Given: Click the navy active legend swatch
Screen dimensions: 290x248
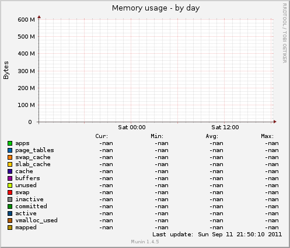Looking at the screenshot, I should click(x=10, y=213).
